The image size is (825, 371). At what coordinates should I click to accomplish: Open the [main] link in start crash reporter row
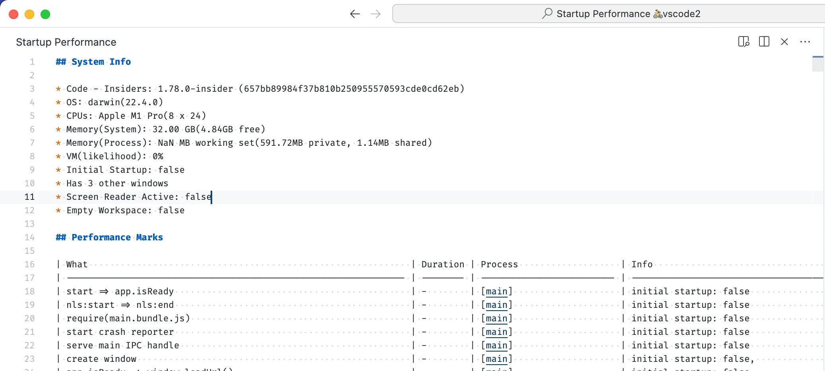tap(497, 332)
